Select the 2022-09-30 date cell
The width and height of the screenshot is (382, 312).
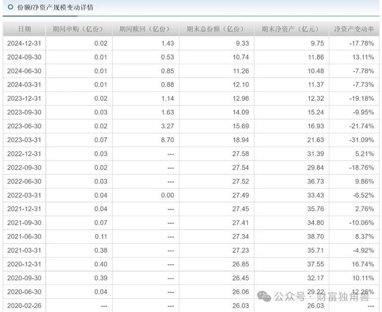coord(24,168)
